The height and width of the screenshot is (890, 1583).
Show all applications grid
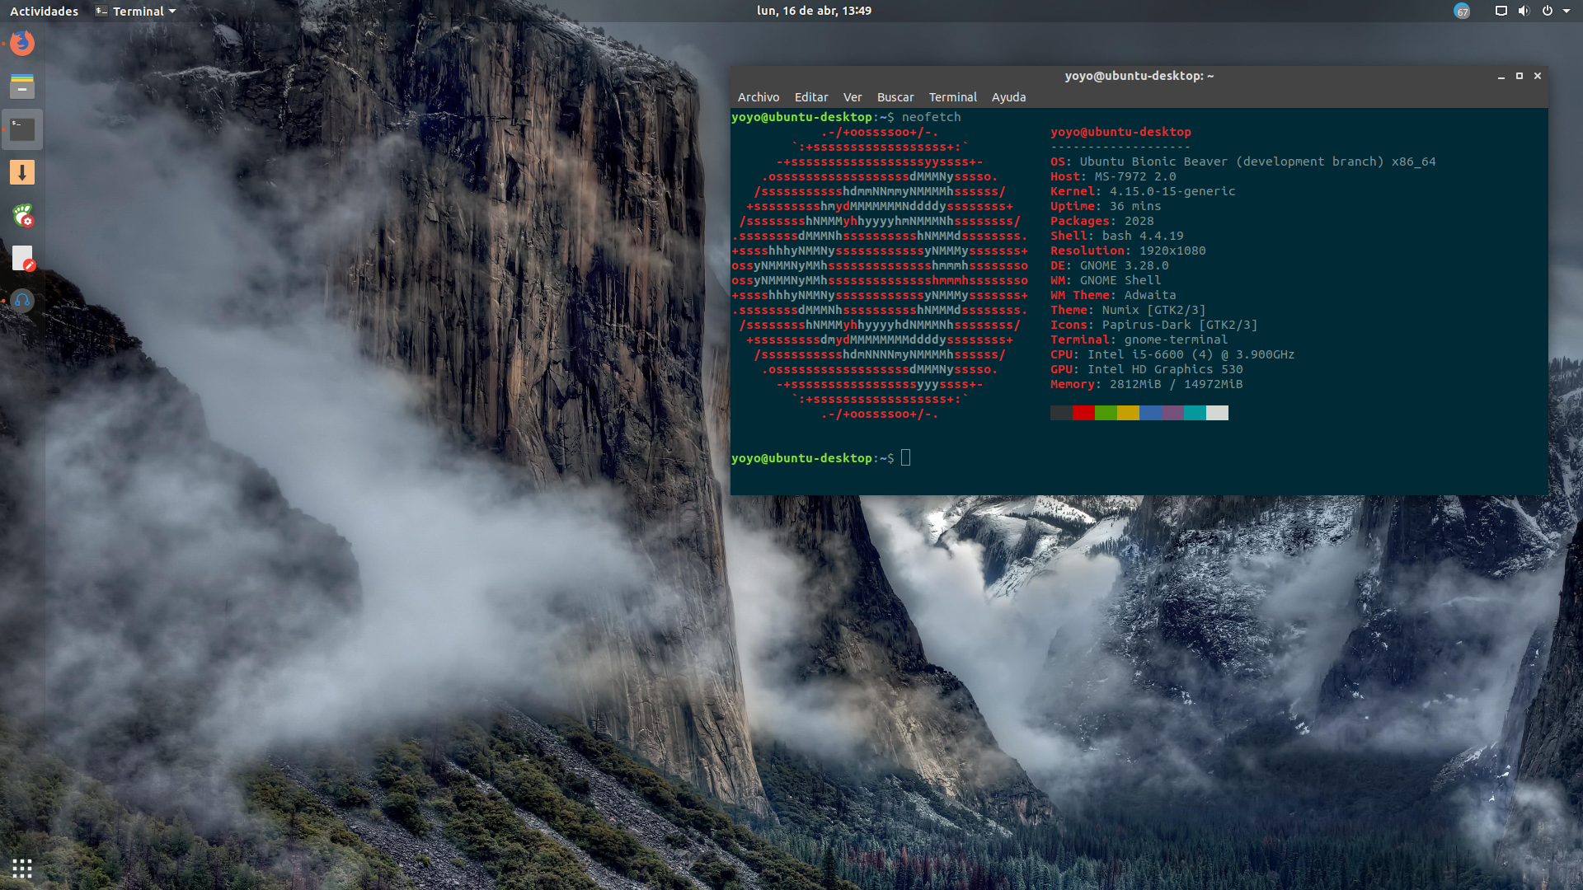[x=22, y=868]
